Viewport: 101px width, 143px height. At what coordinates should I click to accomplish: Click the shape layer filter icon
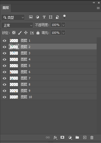[51, 17]
